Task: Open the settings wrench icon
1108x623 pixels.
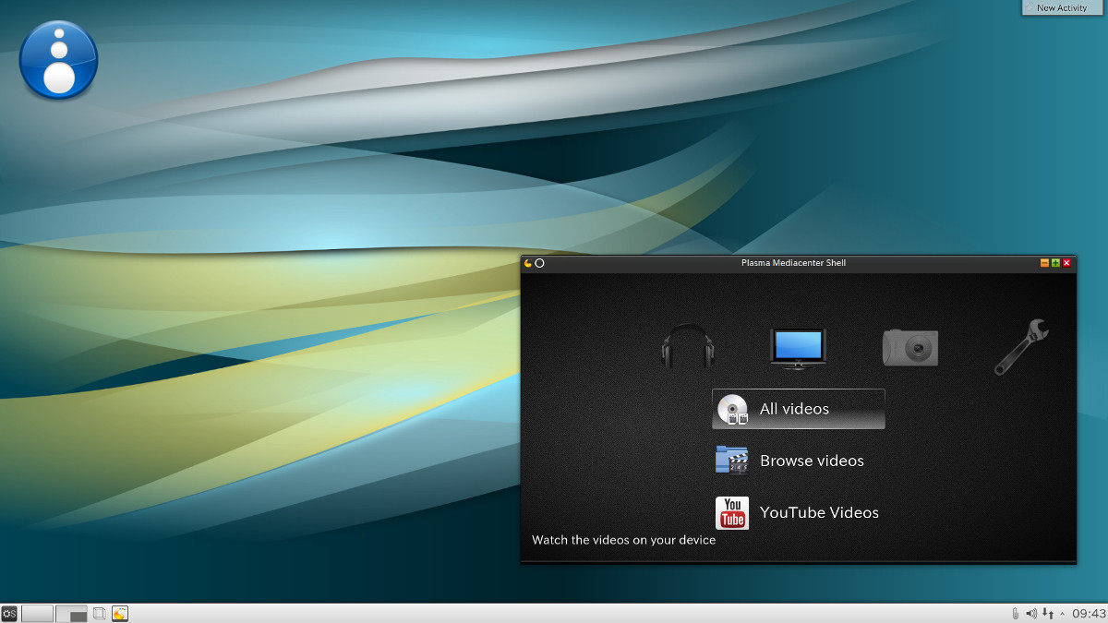Action: pos(1021,346)
